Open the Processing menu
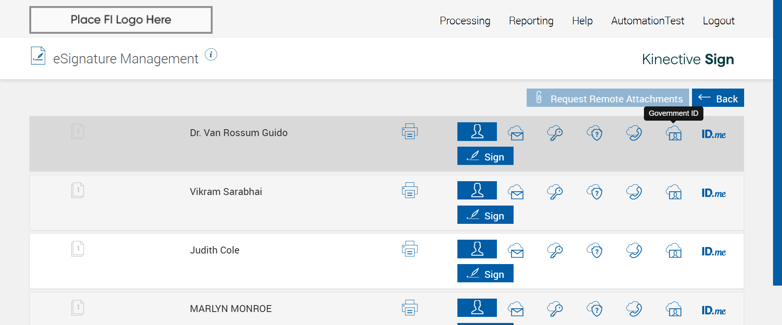The width and height of the screenshot is (782, 325). 465,21
